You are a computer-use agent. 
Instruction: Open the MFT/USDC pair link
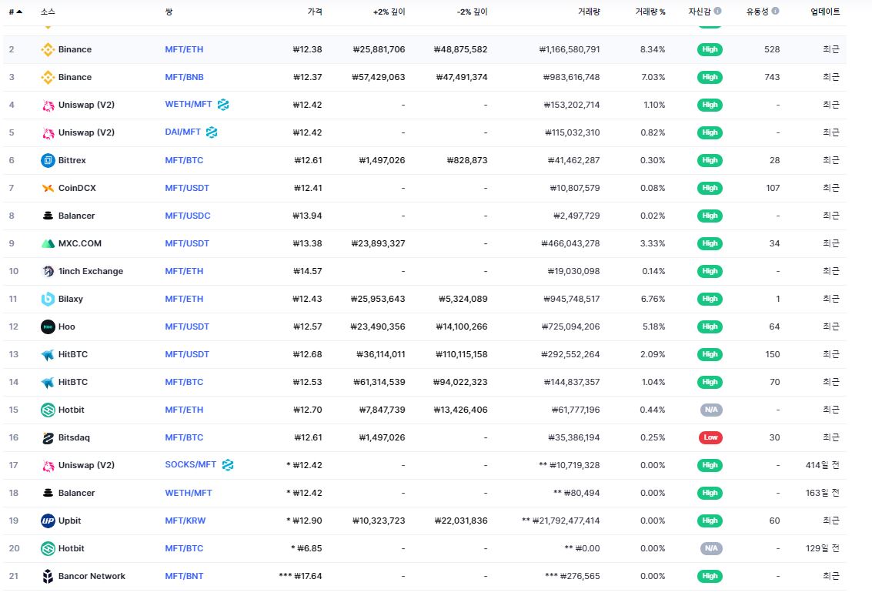click(x=188, y=216)
